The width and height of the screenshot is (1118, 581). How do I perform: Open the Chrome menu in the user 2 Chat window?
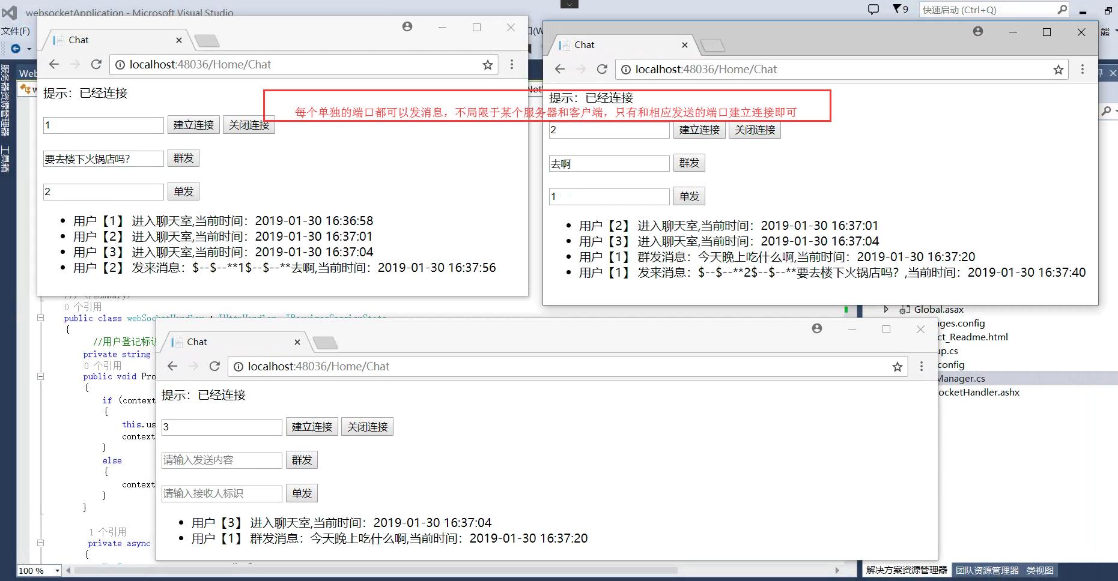(1083, 69)
